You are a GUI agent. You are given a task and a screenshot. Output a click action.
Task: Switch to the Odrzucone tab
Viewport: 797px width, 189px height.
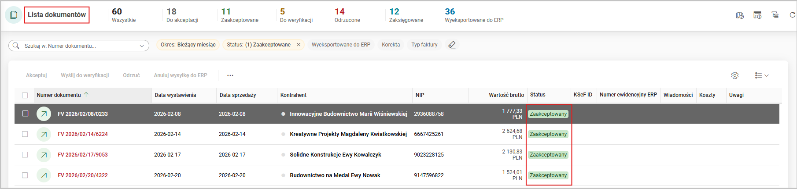(x=347, y=15)
